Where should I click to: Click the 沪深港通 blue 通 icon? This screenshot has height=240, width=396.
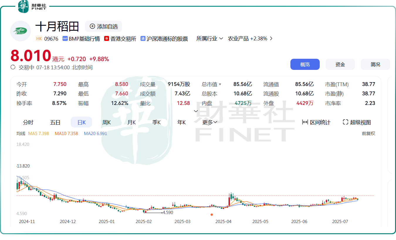[143, 39]
